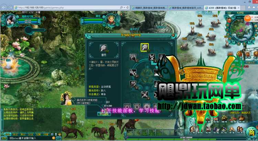Click the target enemy portrait

tap(111, 19)
